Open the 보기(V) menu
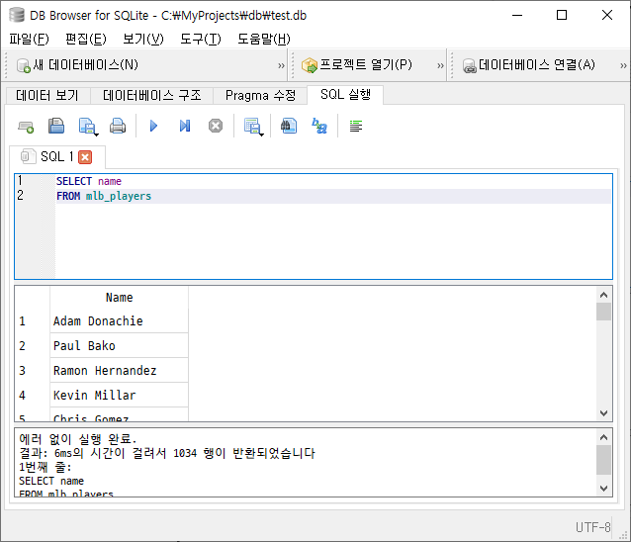Image resolution: width=631 pixels, height=542 pixels. pos(143,39)
